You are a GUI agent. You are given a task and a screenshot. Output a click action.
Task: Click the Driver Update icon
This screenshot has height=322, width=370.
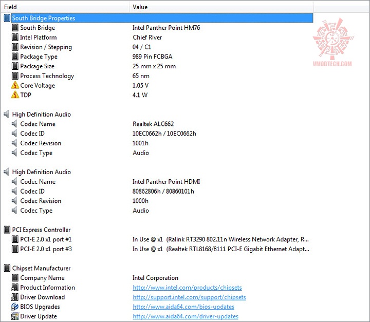tap(15, 316)
